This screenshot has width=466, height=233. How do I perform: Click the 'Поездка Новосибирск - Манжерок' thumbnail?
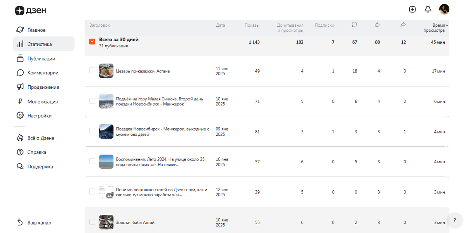[106, 131]
